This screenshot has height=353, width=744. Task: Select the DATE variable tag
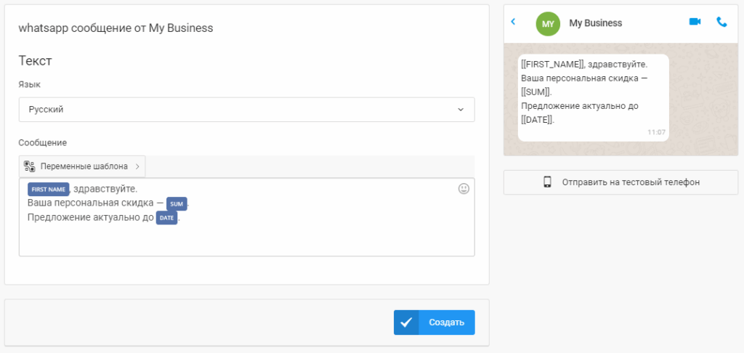[x=166, y=218]
